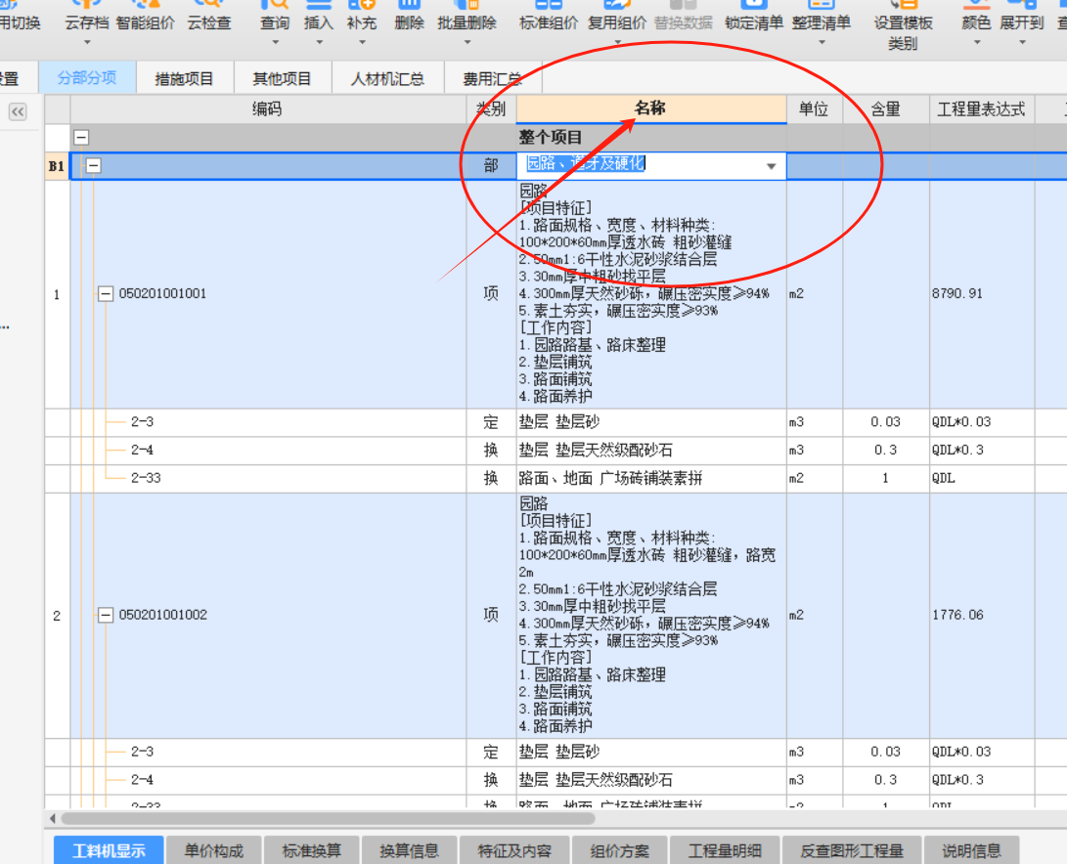Image resolution: width=1067 pixels, height=864 pixels.
Task: Select the 单价构成 bottom tab
Action: tap(213, 850)
